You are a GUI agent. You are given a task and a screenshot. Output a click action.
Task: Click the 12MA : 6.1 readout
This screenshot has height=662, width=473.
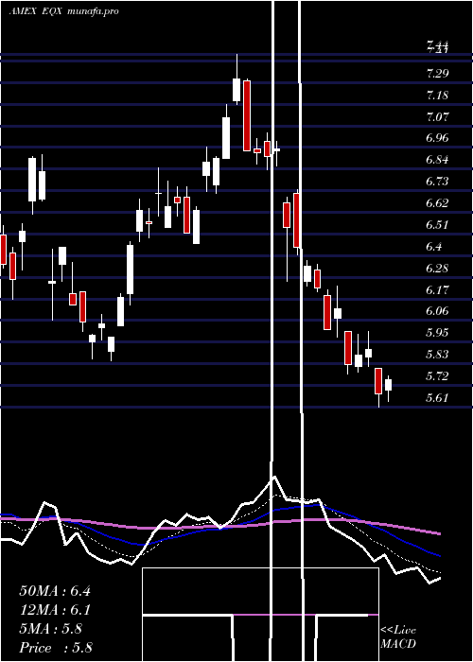click(x=55, y=610)
